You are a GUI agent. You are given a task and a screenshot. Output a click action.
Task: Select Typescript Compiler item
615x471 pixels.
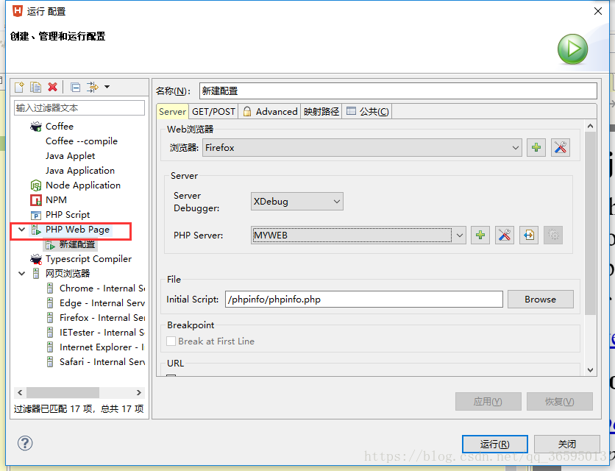pos(88,259)
